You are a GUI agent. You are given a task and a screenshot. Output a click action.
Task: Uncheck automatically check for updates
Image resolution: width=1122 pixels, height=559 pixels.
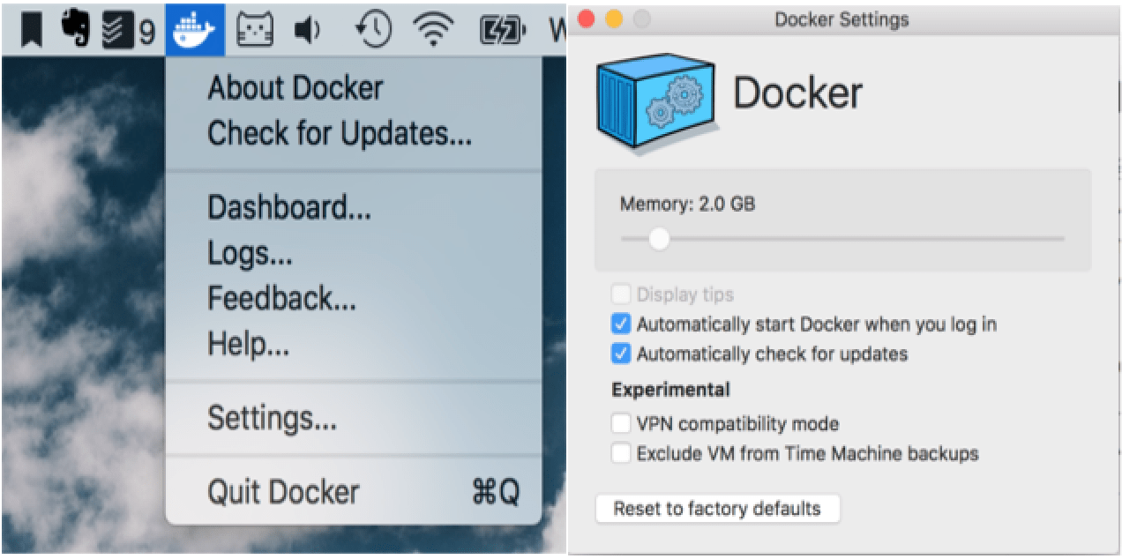[x=622, y=354]
